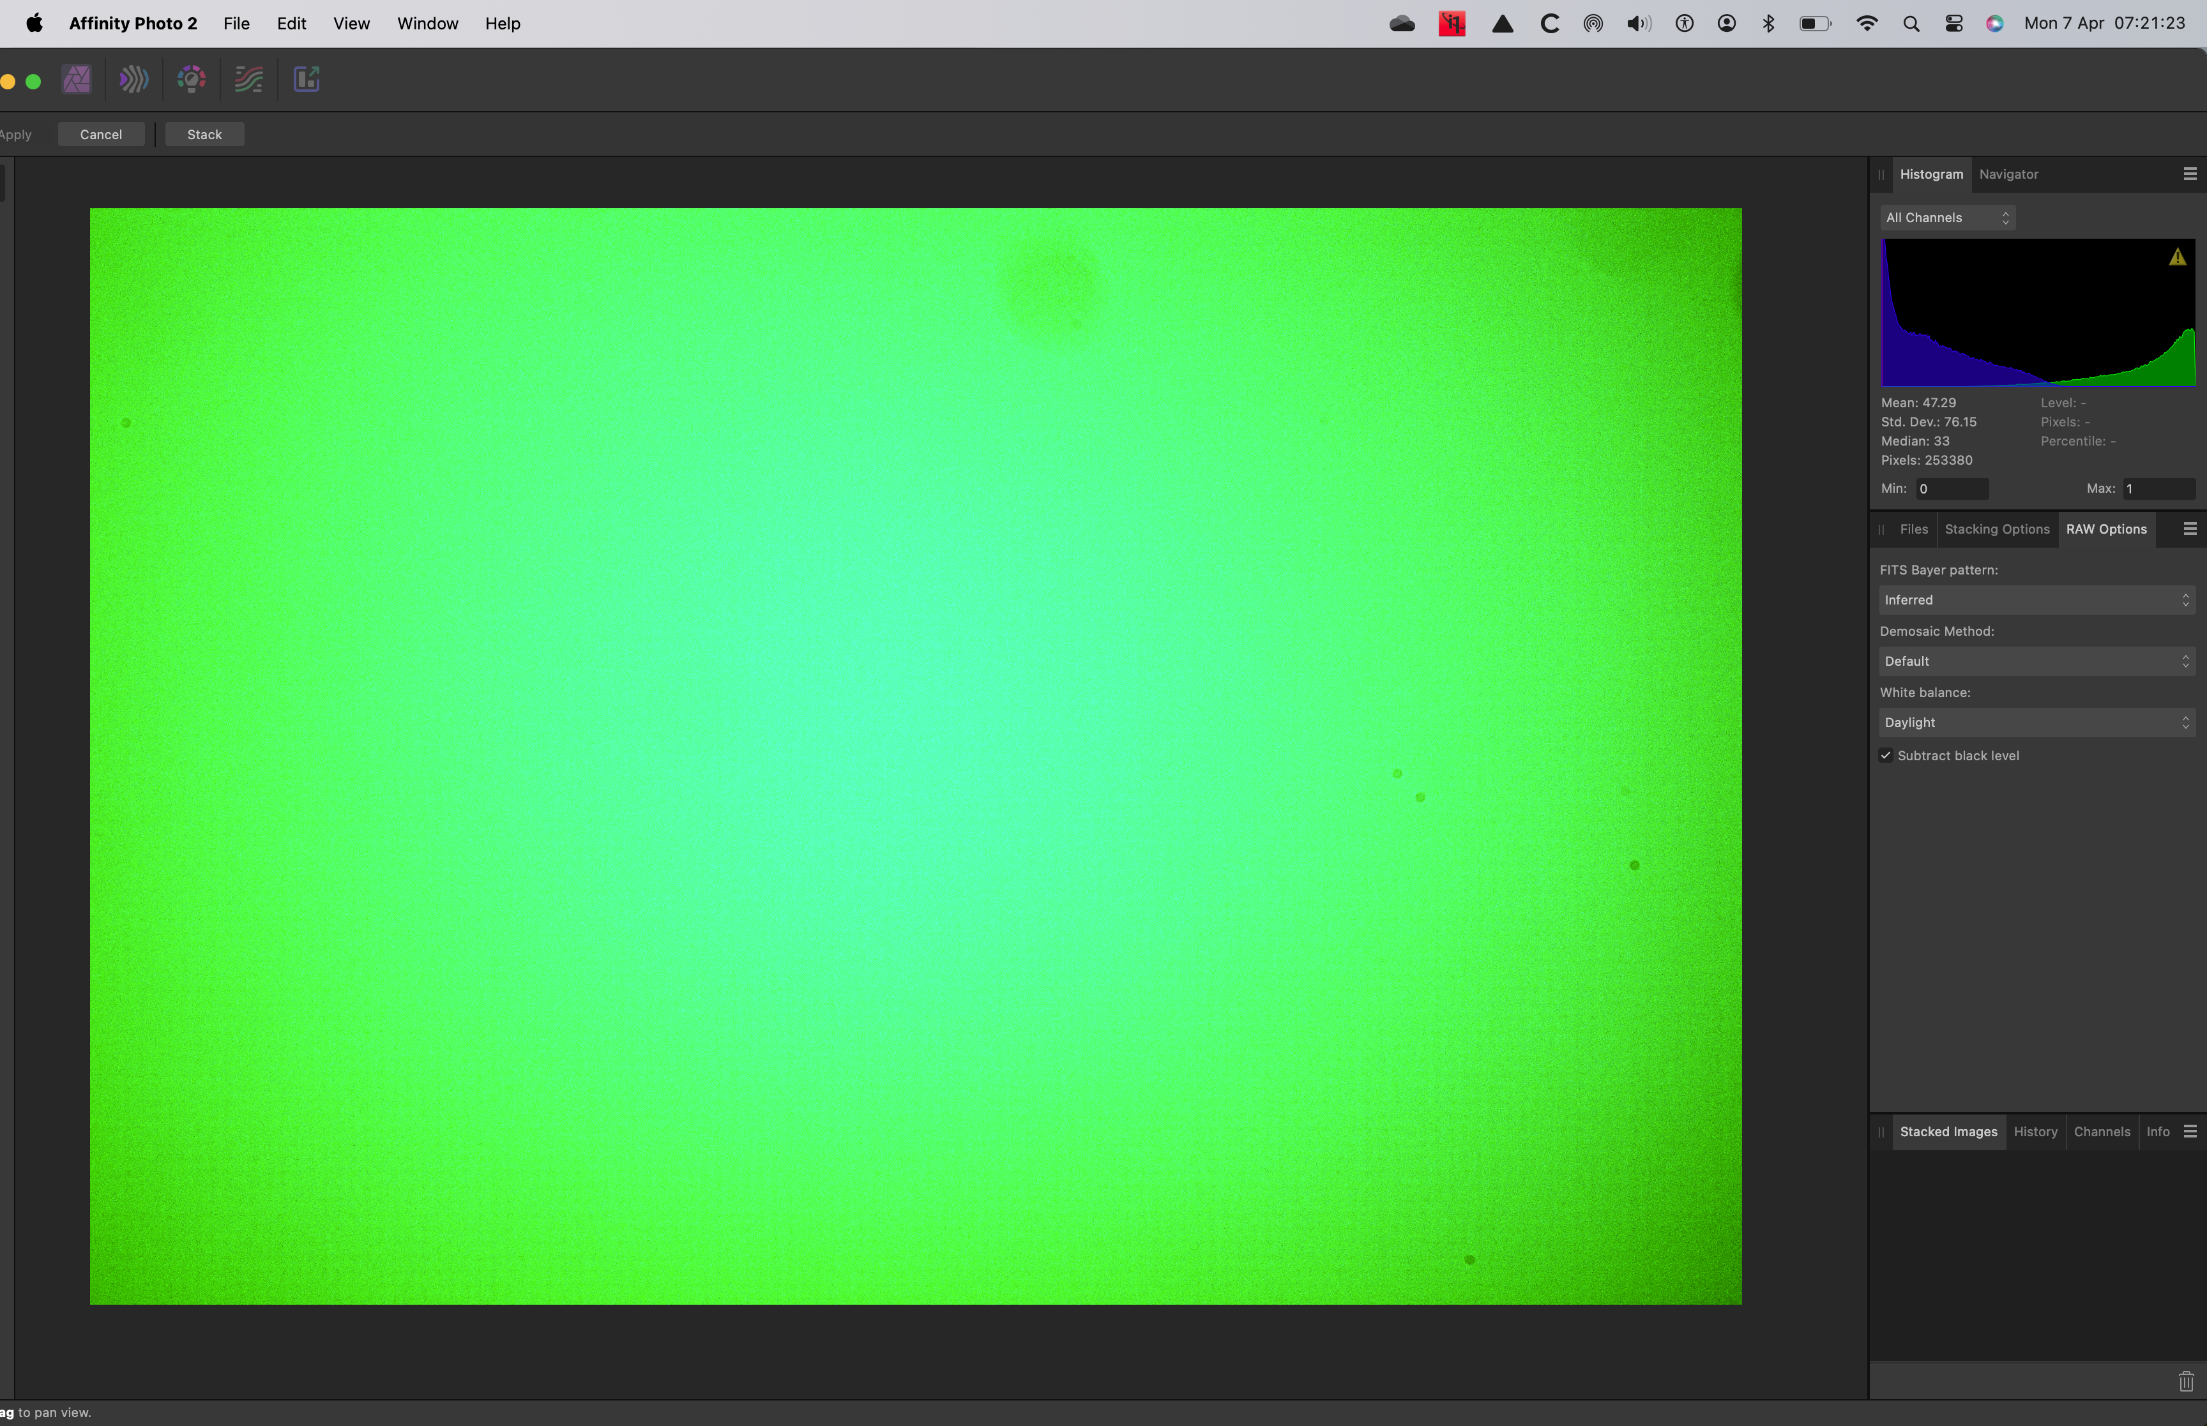Click the histogram clipping warning triangle
This screenshot has height=1426, width=2207.
pyautogui.click(x=2178, y=257)
